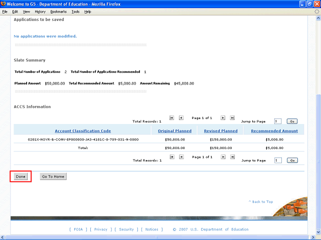Image resolution: width=321 pixels, height=240 pixels.
Task: Click the Planned Amount $50,000.00 value
Action: coord(55,83)
